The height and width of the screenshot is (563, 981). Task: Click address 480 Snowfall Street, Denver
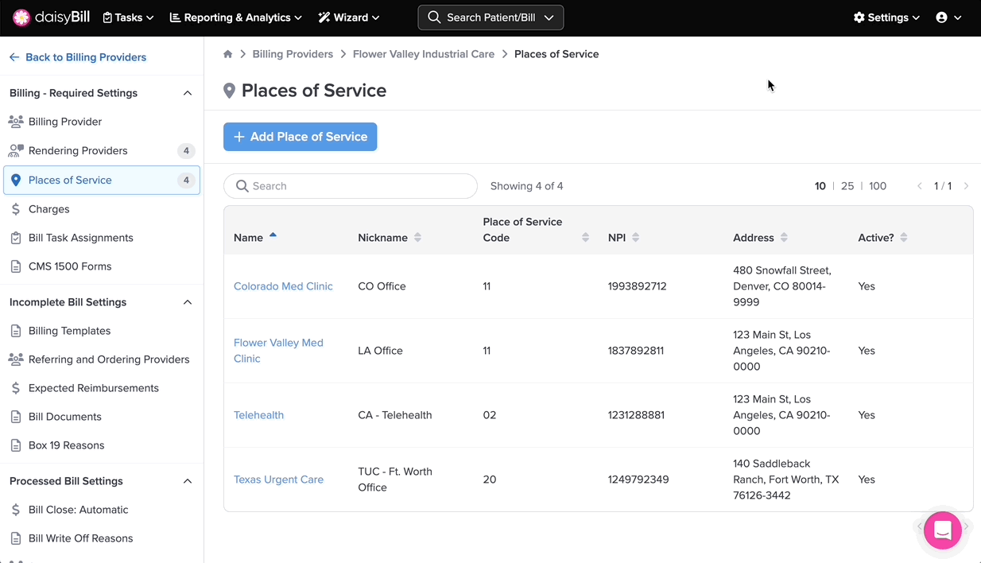[x=782, y=286]
